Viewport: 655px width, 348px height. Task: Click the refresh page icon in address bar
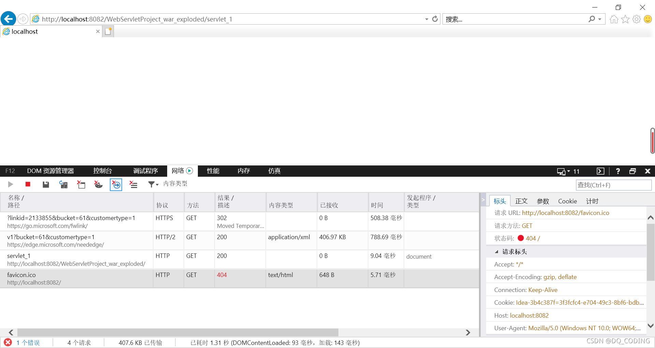coord(435,19)
